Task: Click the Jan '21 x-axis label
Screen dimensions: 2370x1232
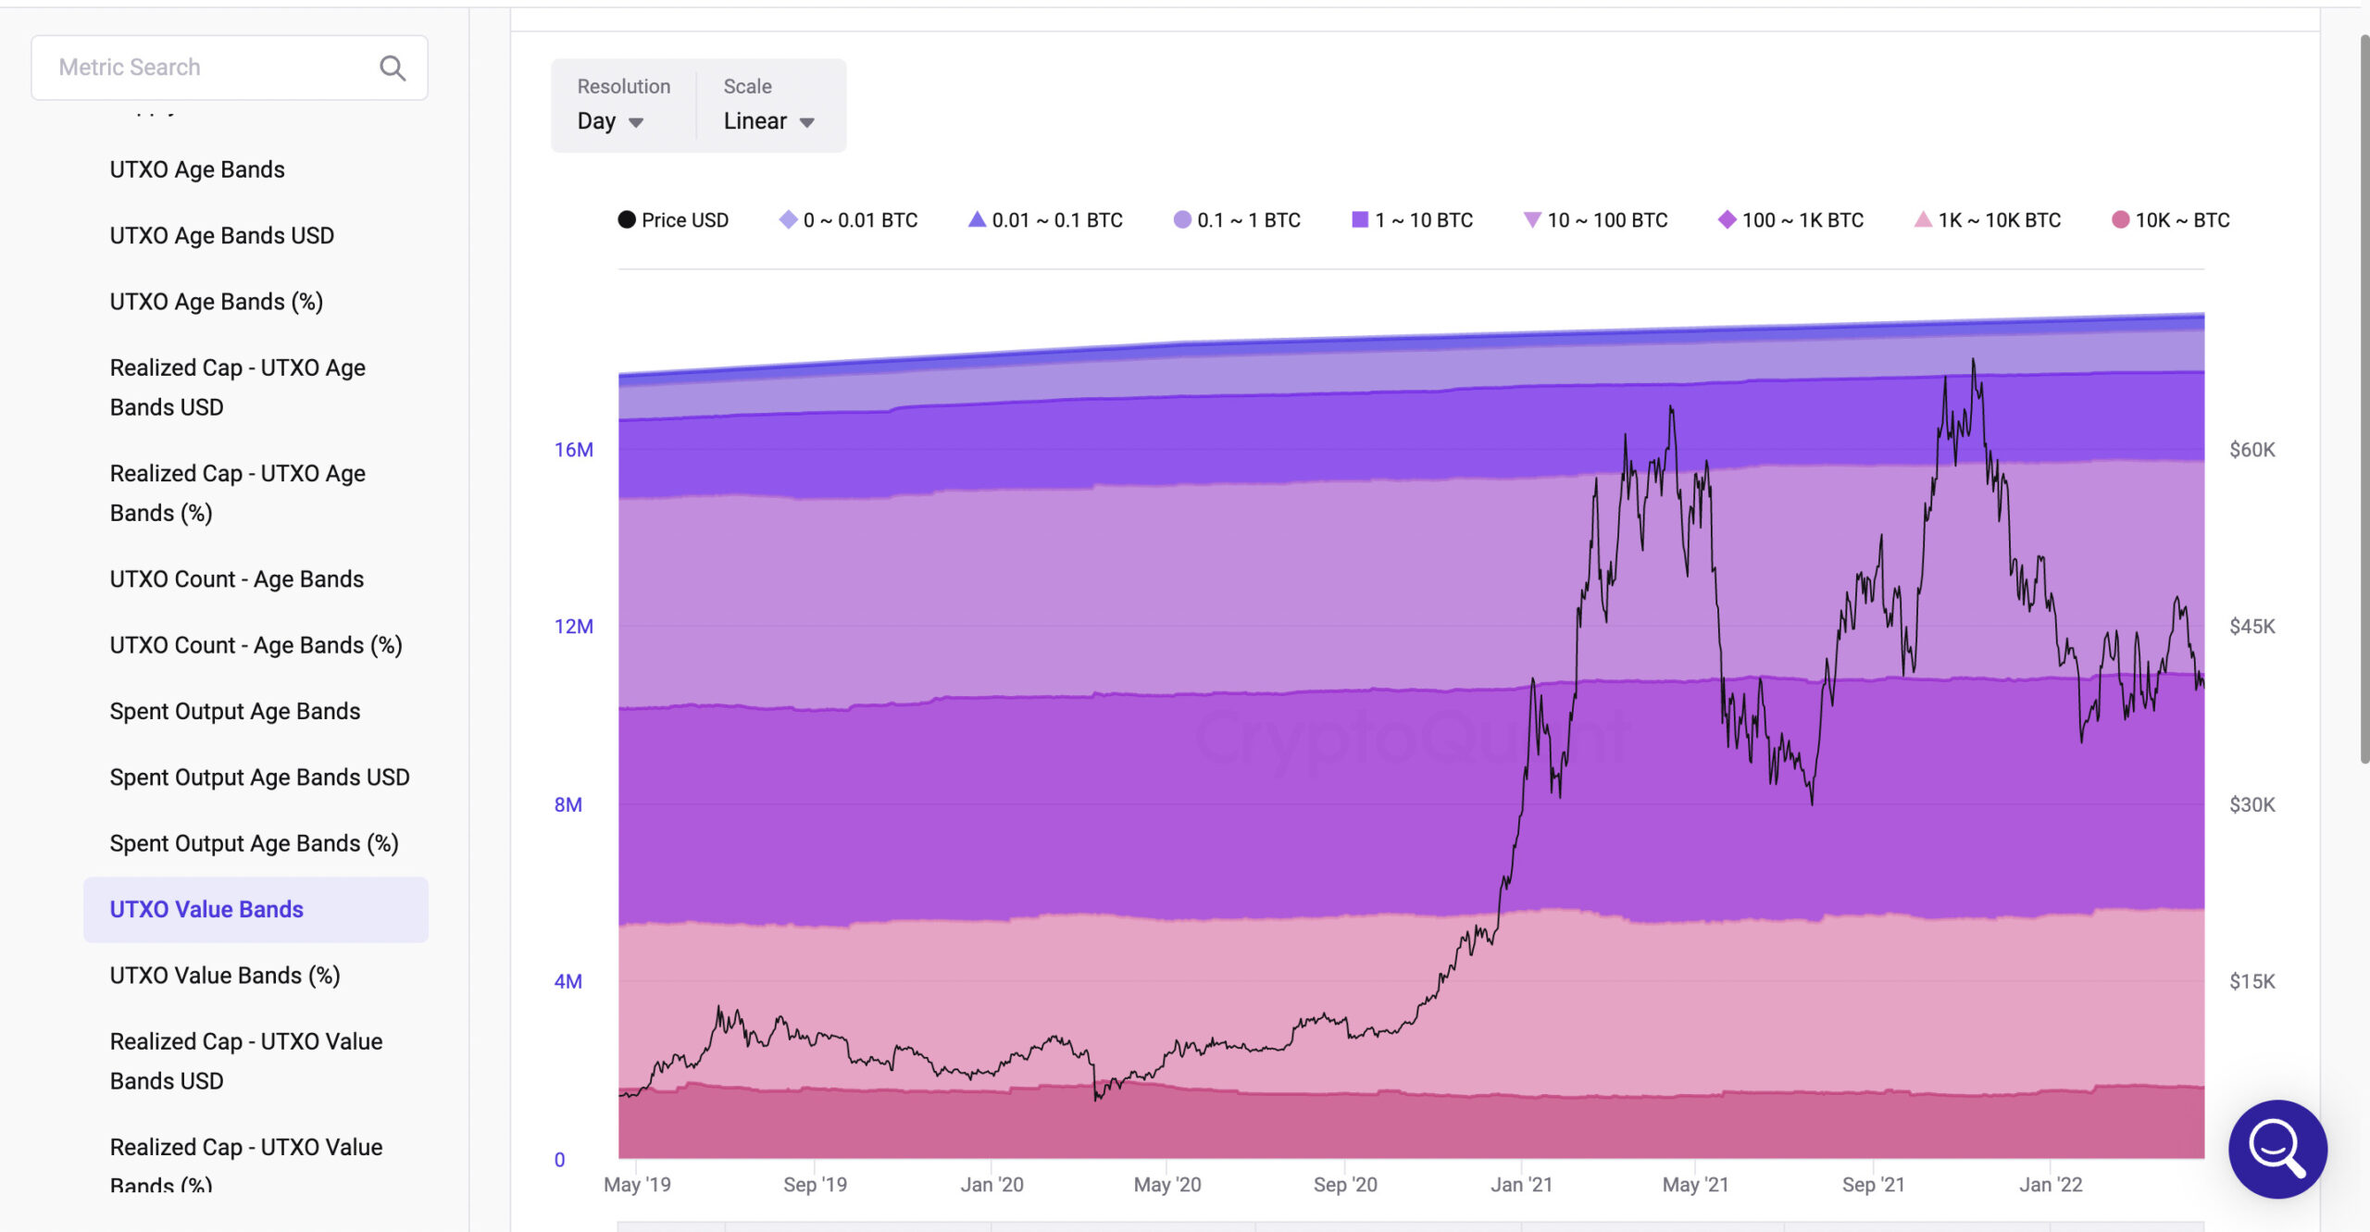Action: pos(1521,1185)
